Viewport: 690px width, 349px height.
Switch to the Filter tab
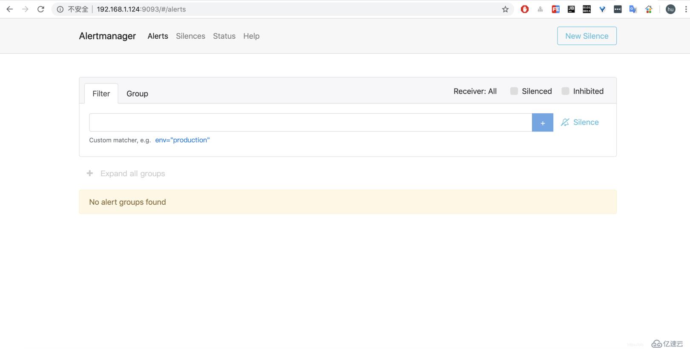pos(101,94)
